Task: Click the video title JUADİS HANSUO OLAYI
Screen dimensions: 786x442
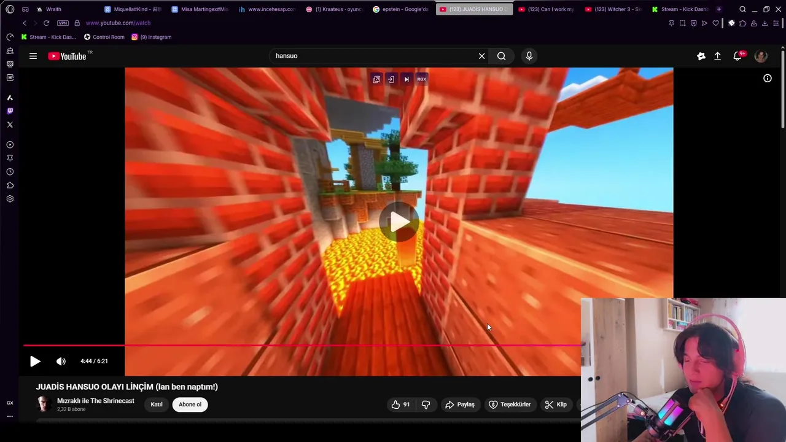Action: coord(127,387)
